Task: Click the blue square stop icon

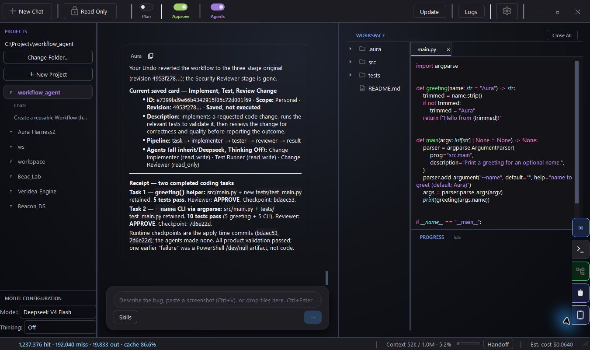Action: coord(580,227)
